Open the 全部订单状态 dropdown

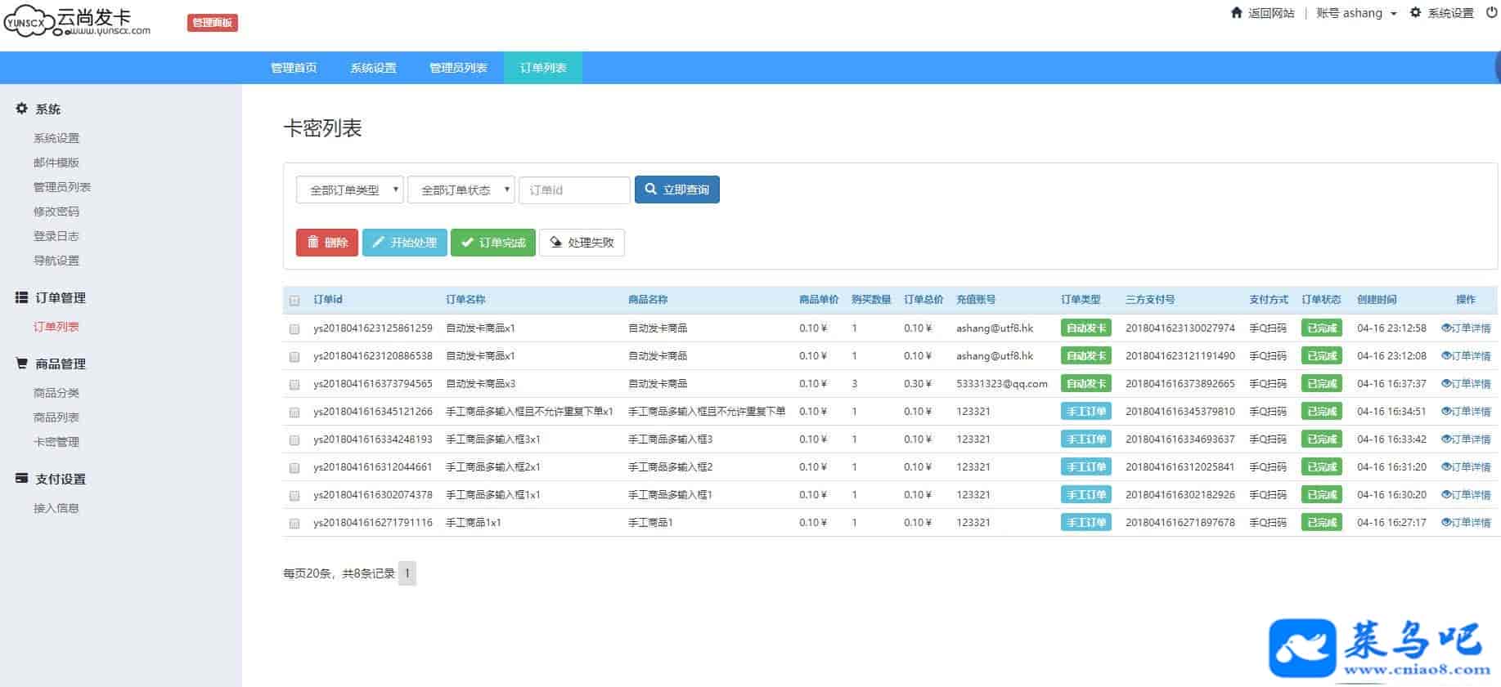point(461,190)
